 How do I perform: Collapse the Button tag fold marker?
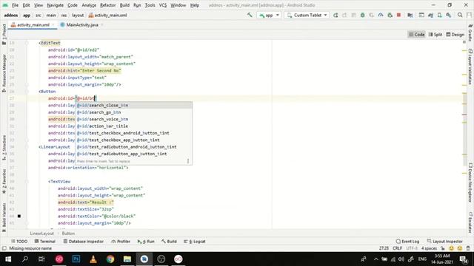tap(27, 92)
